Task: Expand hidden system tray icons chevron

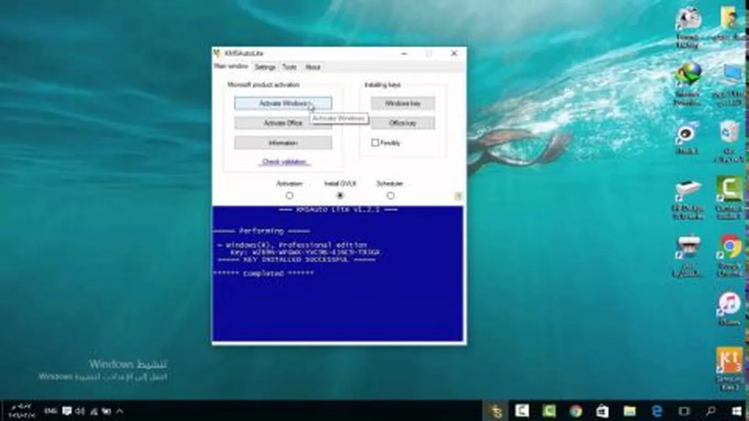Action: [120, 411]
